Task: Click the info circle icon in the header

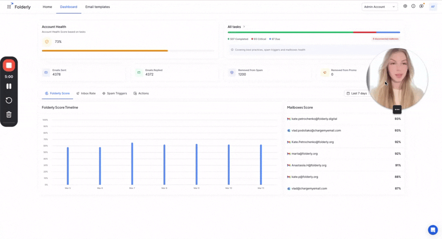Action: coord(413,6)
